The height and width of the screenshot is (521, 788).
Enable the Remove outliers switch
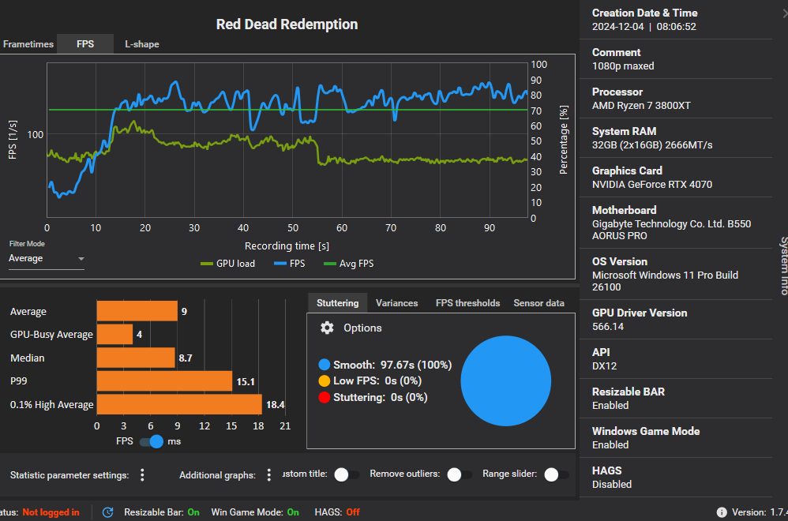pyautogui.click(x=460, y=474)
